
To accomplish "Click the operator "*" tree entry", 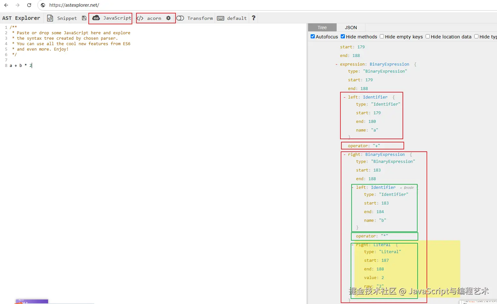I will (x=372, y=236).
